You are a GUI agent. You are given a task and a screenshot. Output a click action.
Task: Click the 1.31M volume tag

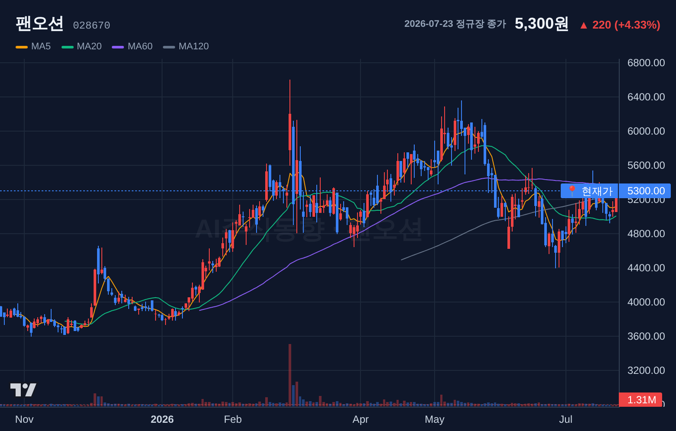pos(641,400)
